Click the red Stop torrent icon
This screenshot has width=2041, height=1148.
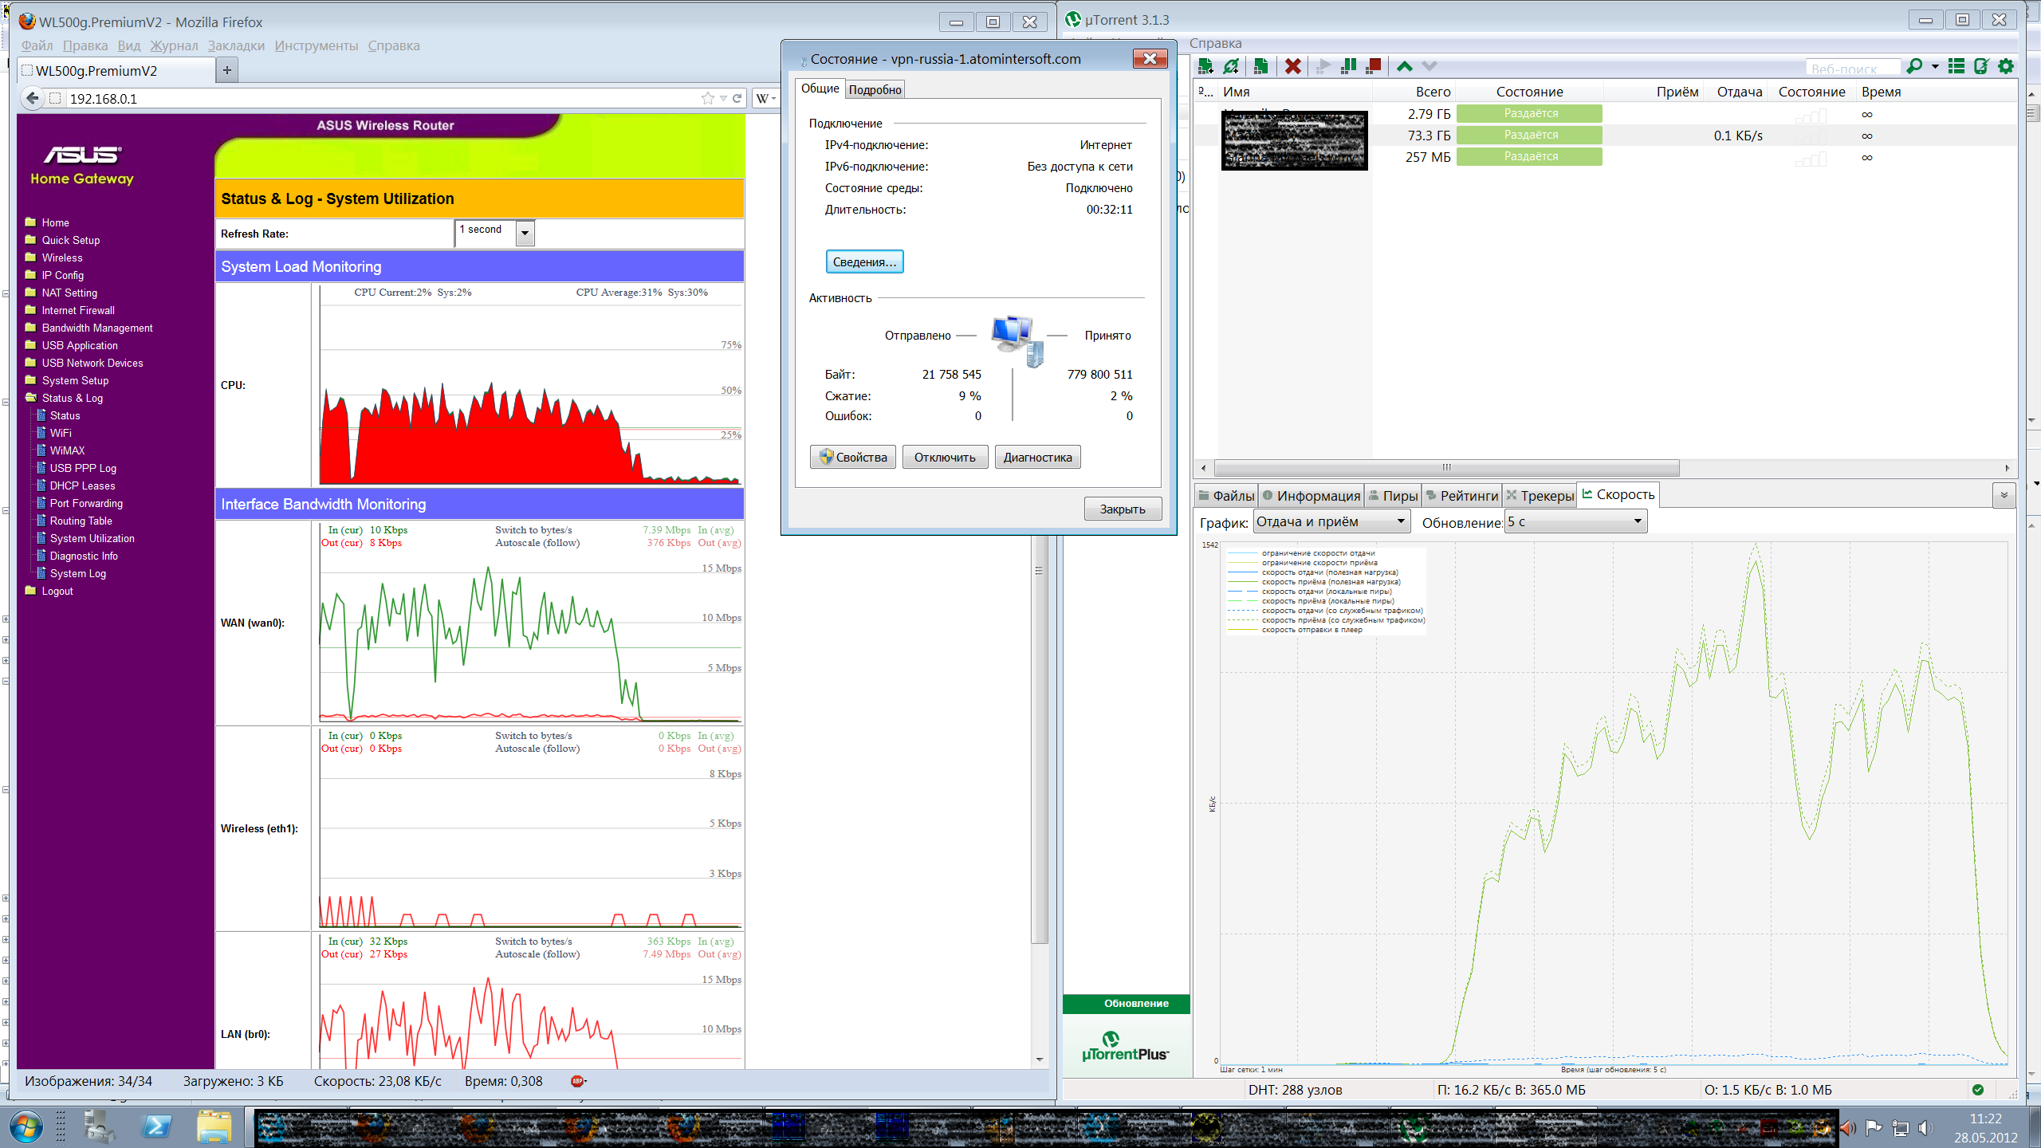(1373, 67)
